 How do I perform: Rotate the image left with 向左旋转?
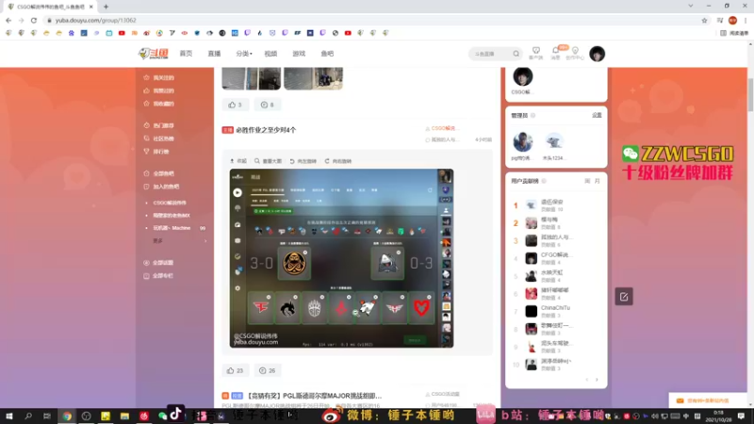point(303,161)
